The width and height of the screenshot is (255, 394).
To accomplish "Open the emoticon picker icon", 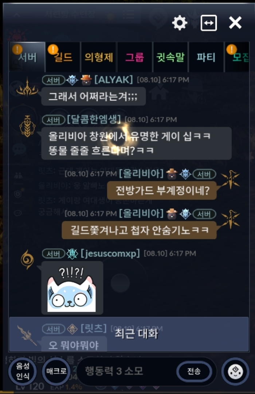I will click(235, 371).
